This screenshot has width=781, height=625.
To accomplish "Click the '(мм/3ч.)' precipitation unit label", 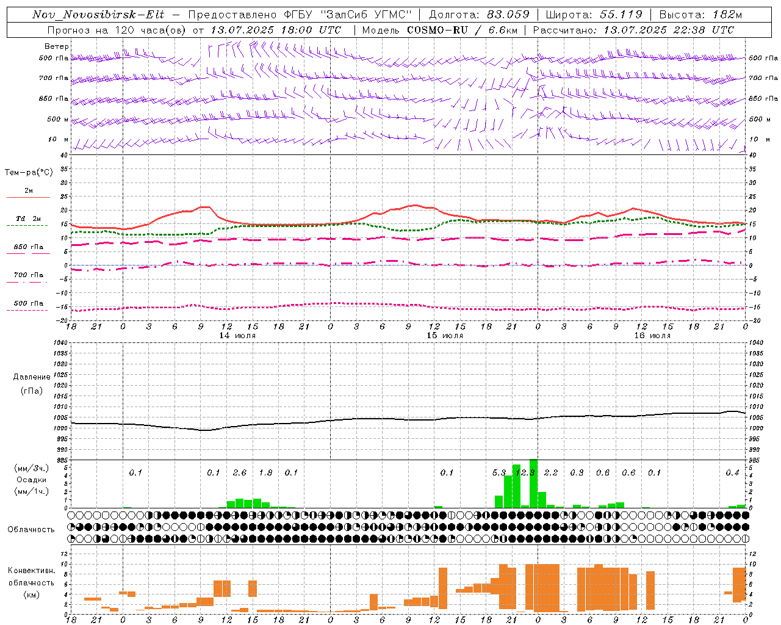I will [x=30, y=468].
